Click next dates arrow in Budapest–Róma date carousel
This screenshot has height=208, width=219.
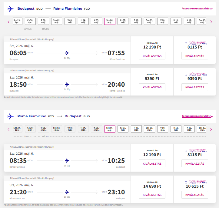click(211, 22)
